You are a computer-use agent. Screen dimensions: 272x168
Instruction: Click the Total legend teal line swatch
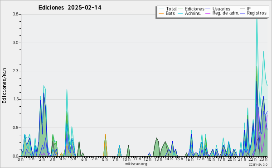click(161, 9)
